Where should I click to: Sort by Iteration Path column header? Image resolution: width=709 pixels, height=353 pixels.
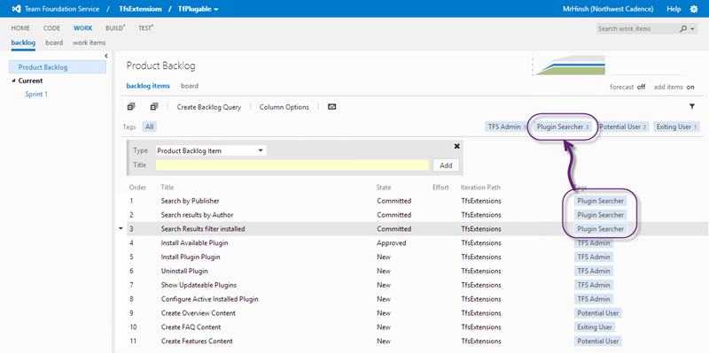pyautogui.click(x=480, y=188)
